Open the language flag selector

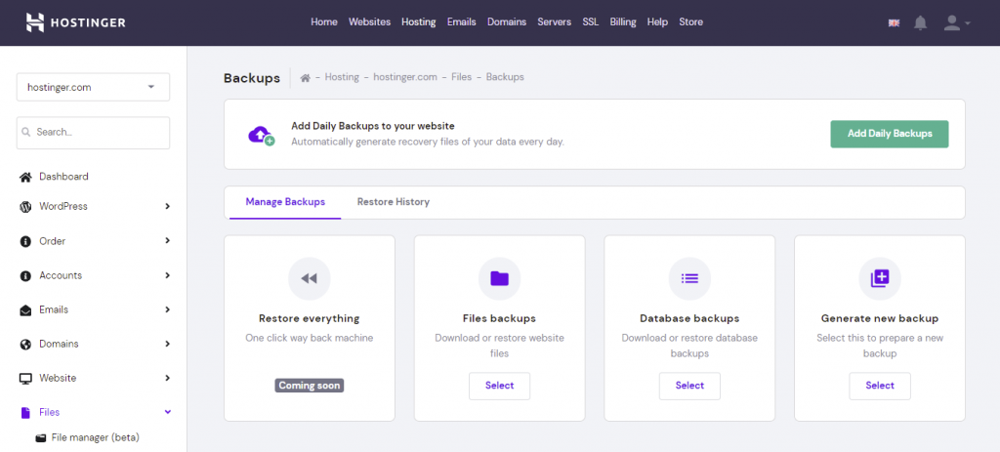tap(894, 23)
